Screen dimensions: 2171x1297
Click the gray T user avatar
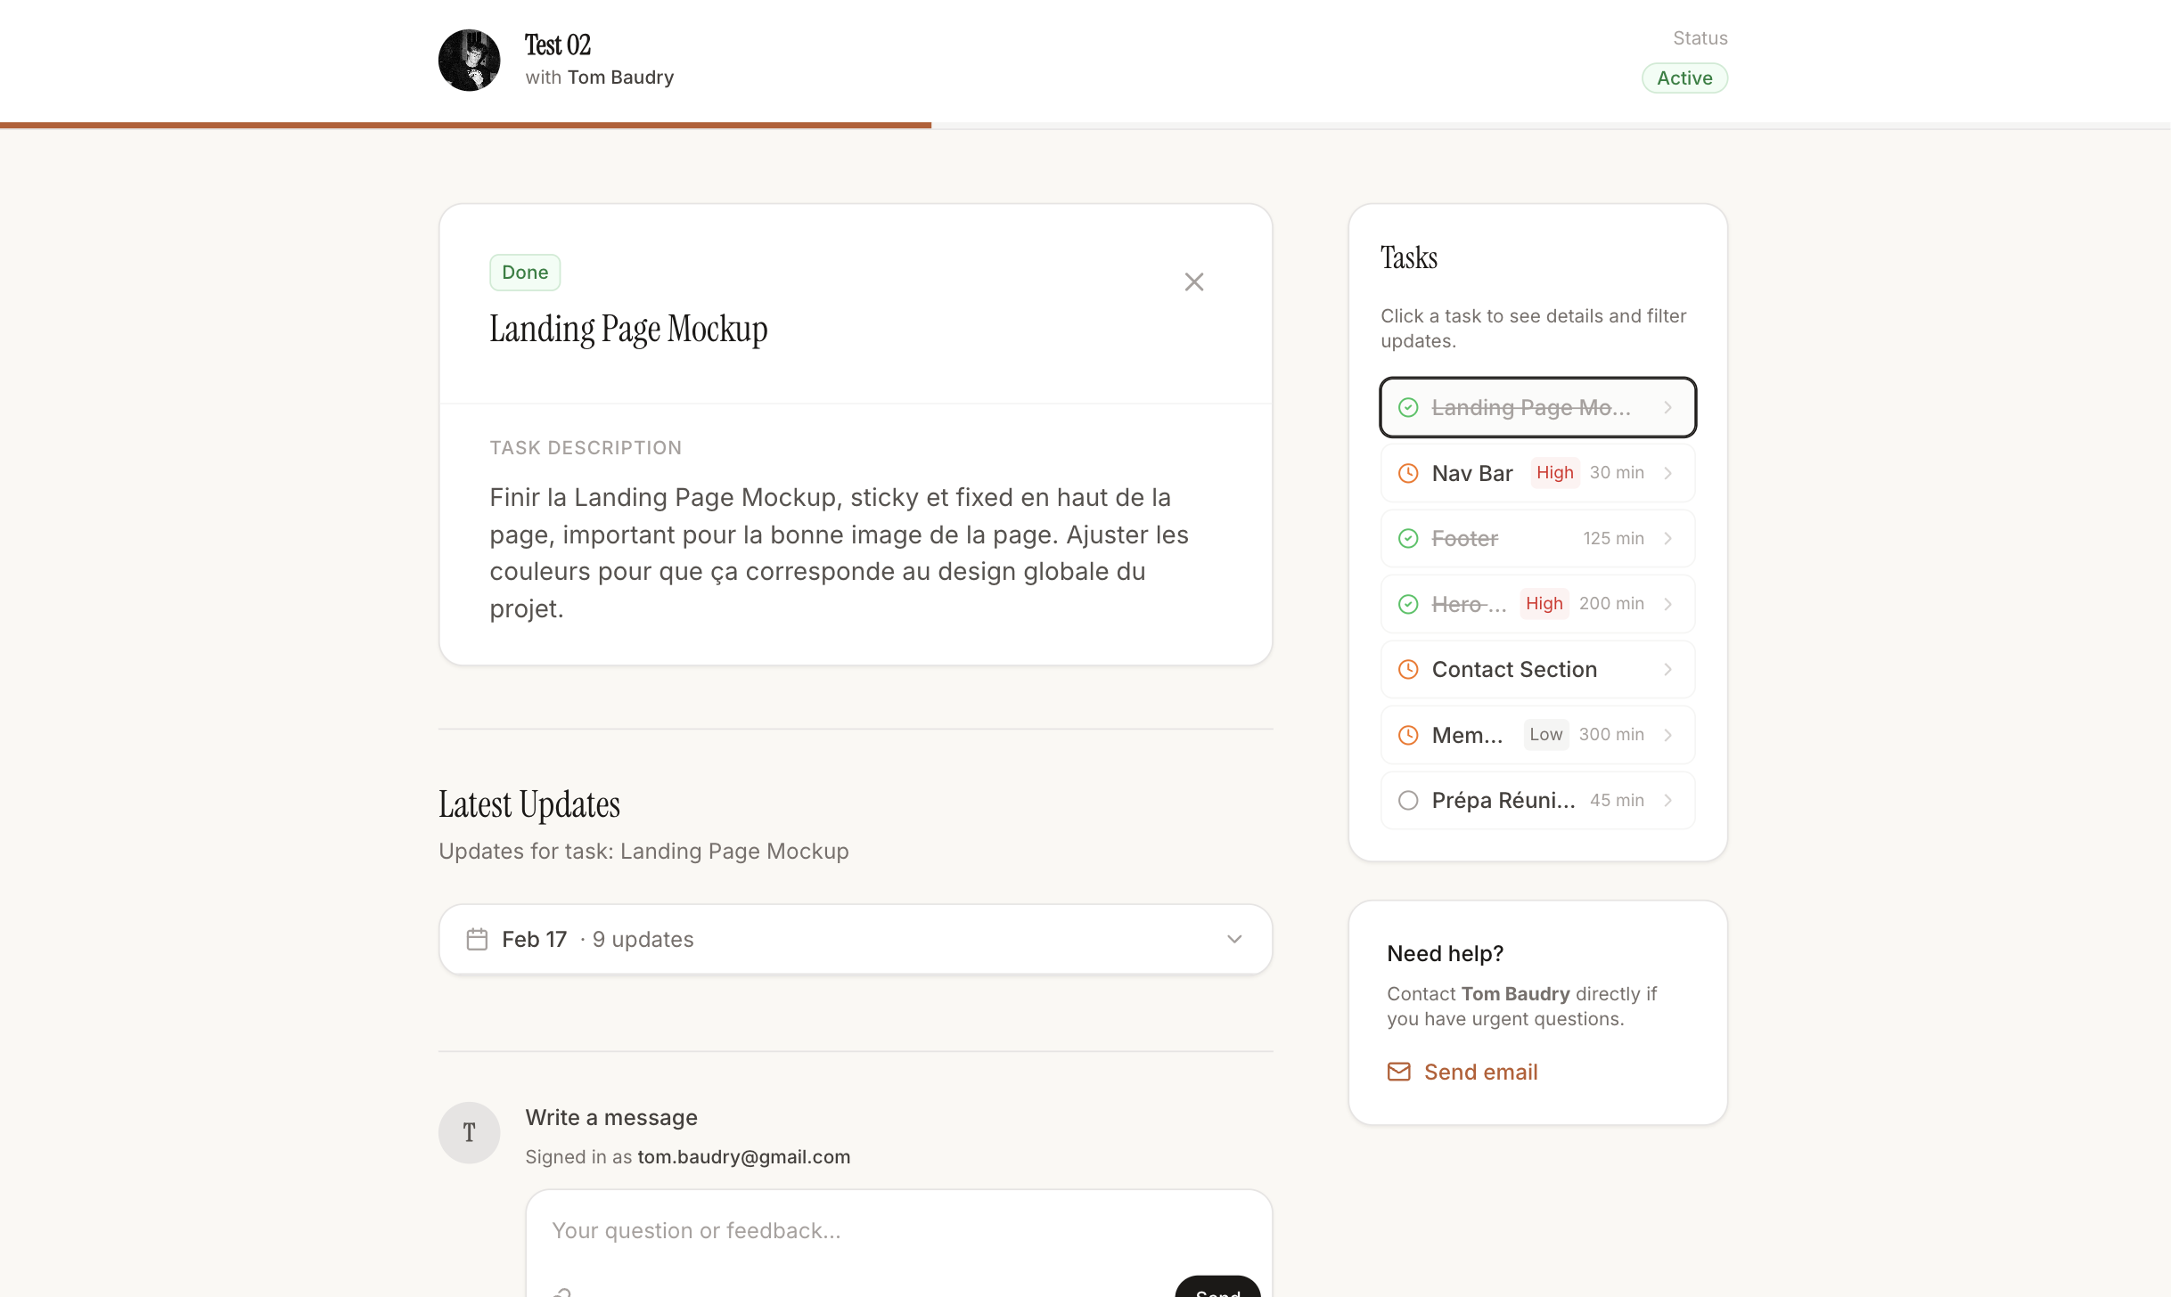coord(469,1132)
